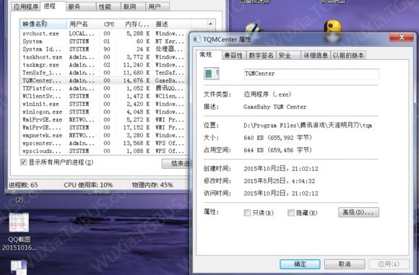Viewport: 419px width, 275px height.
Task: Click the 确定 button in Properties dialog
Action: point(300,264)
